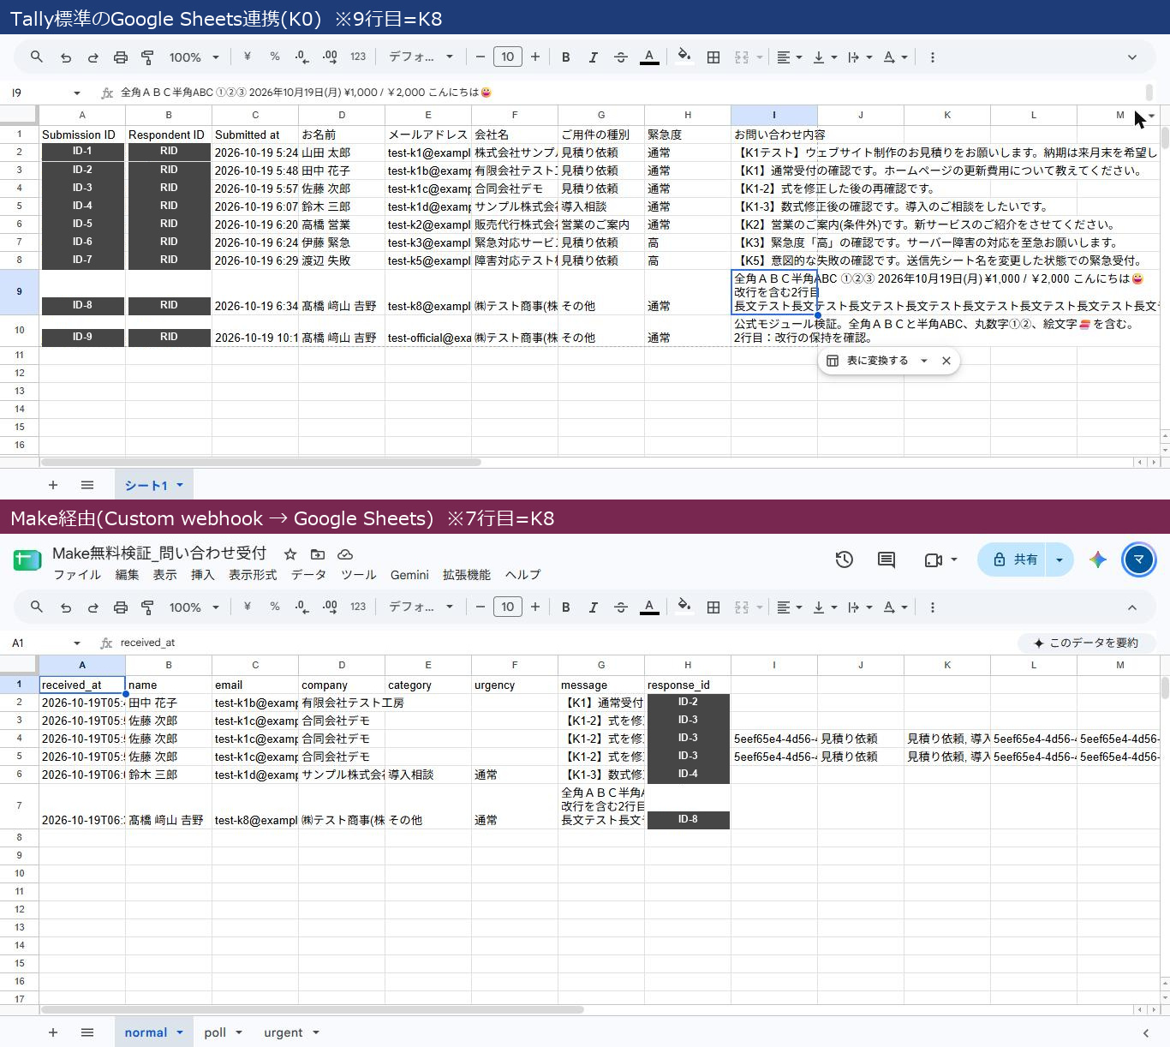
Task: Click the redo icon in bottom spreadsheet toolbar
Action: pyautogui.click(x=93, y=607)
